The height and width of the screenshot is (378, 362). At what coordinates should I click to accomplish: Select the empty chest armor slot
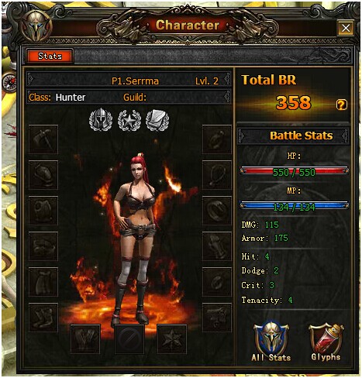pos(43,211)
